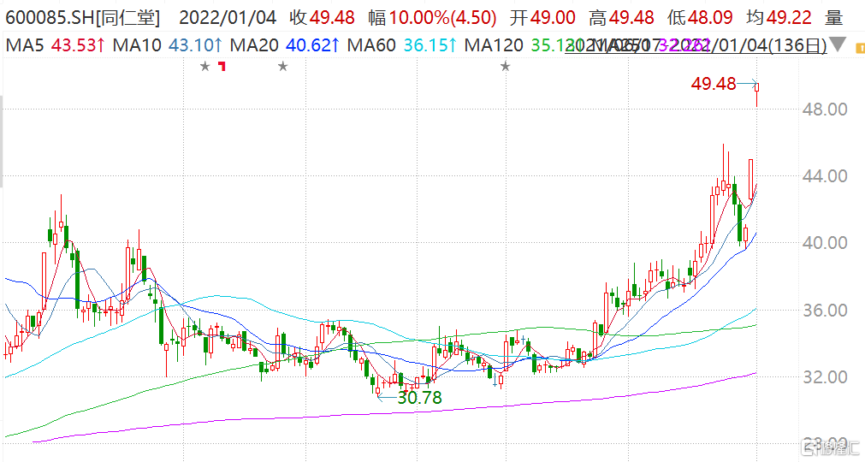Select the MA5 43.53 indicator label
The width and height of the screenshot is (865, 462).
(x=55, y=45)
